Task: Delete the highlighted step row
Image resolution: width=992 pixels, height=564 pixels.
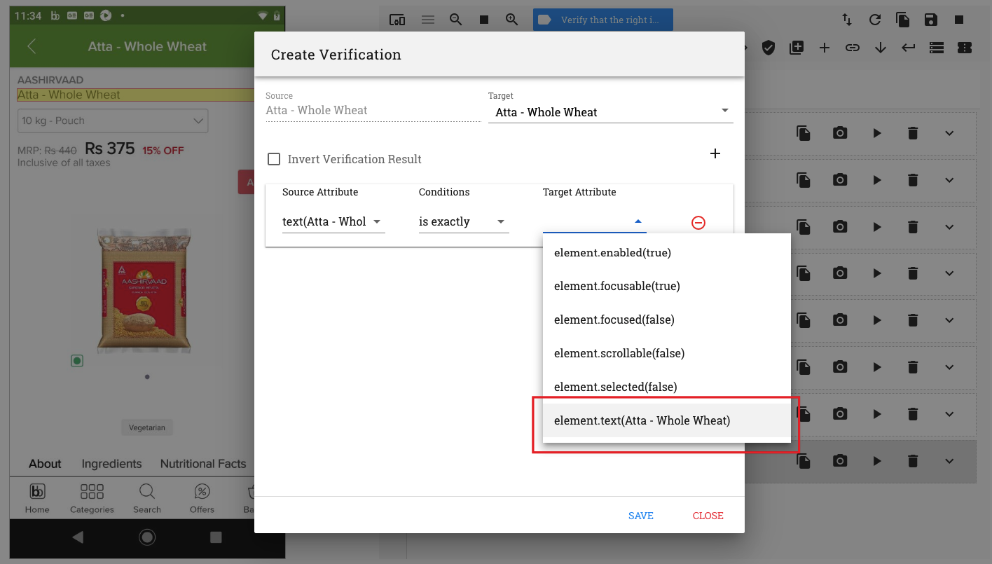Action: [x=913, y=461]
